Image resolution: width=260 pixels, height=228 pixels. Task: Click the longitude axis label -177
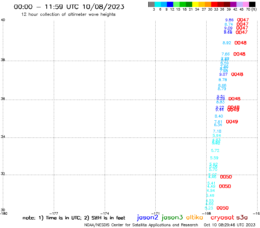pyautogui.click(x=54, y=214)
